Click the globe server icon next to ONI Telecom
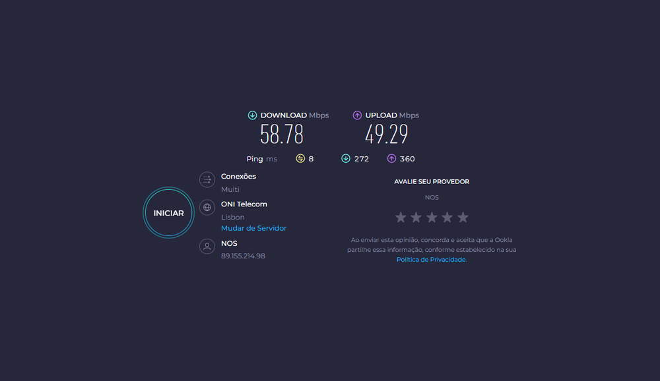 207,208
